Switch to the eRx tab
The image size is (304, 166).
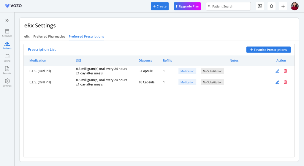(x=27, y=37)
